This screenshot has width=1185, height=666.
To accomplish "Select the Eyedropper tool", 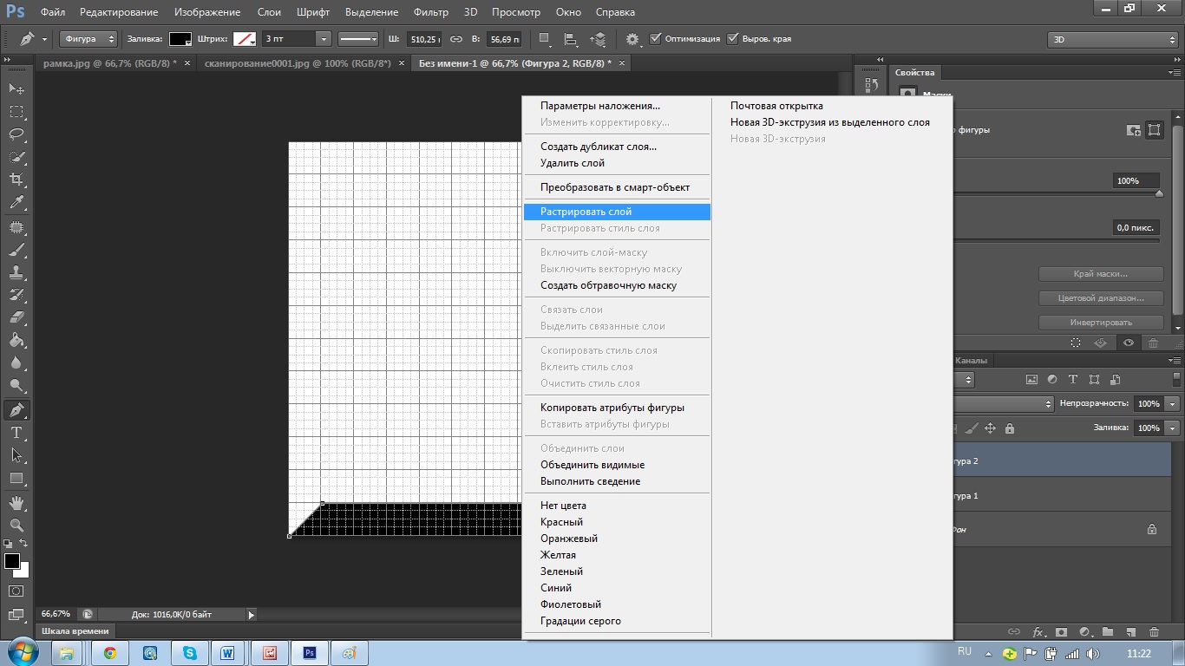I will click(x=16, y=203).
